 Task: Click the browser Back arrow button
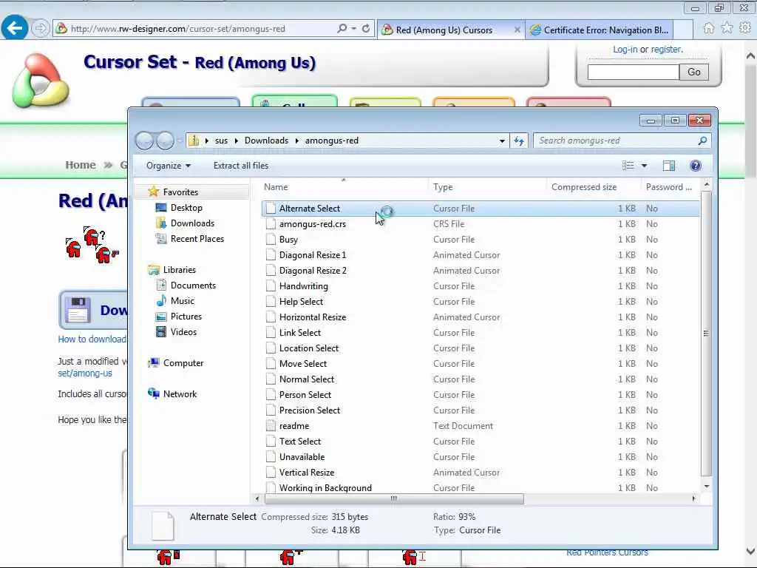click(x=15, y=28)
